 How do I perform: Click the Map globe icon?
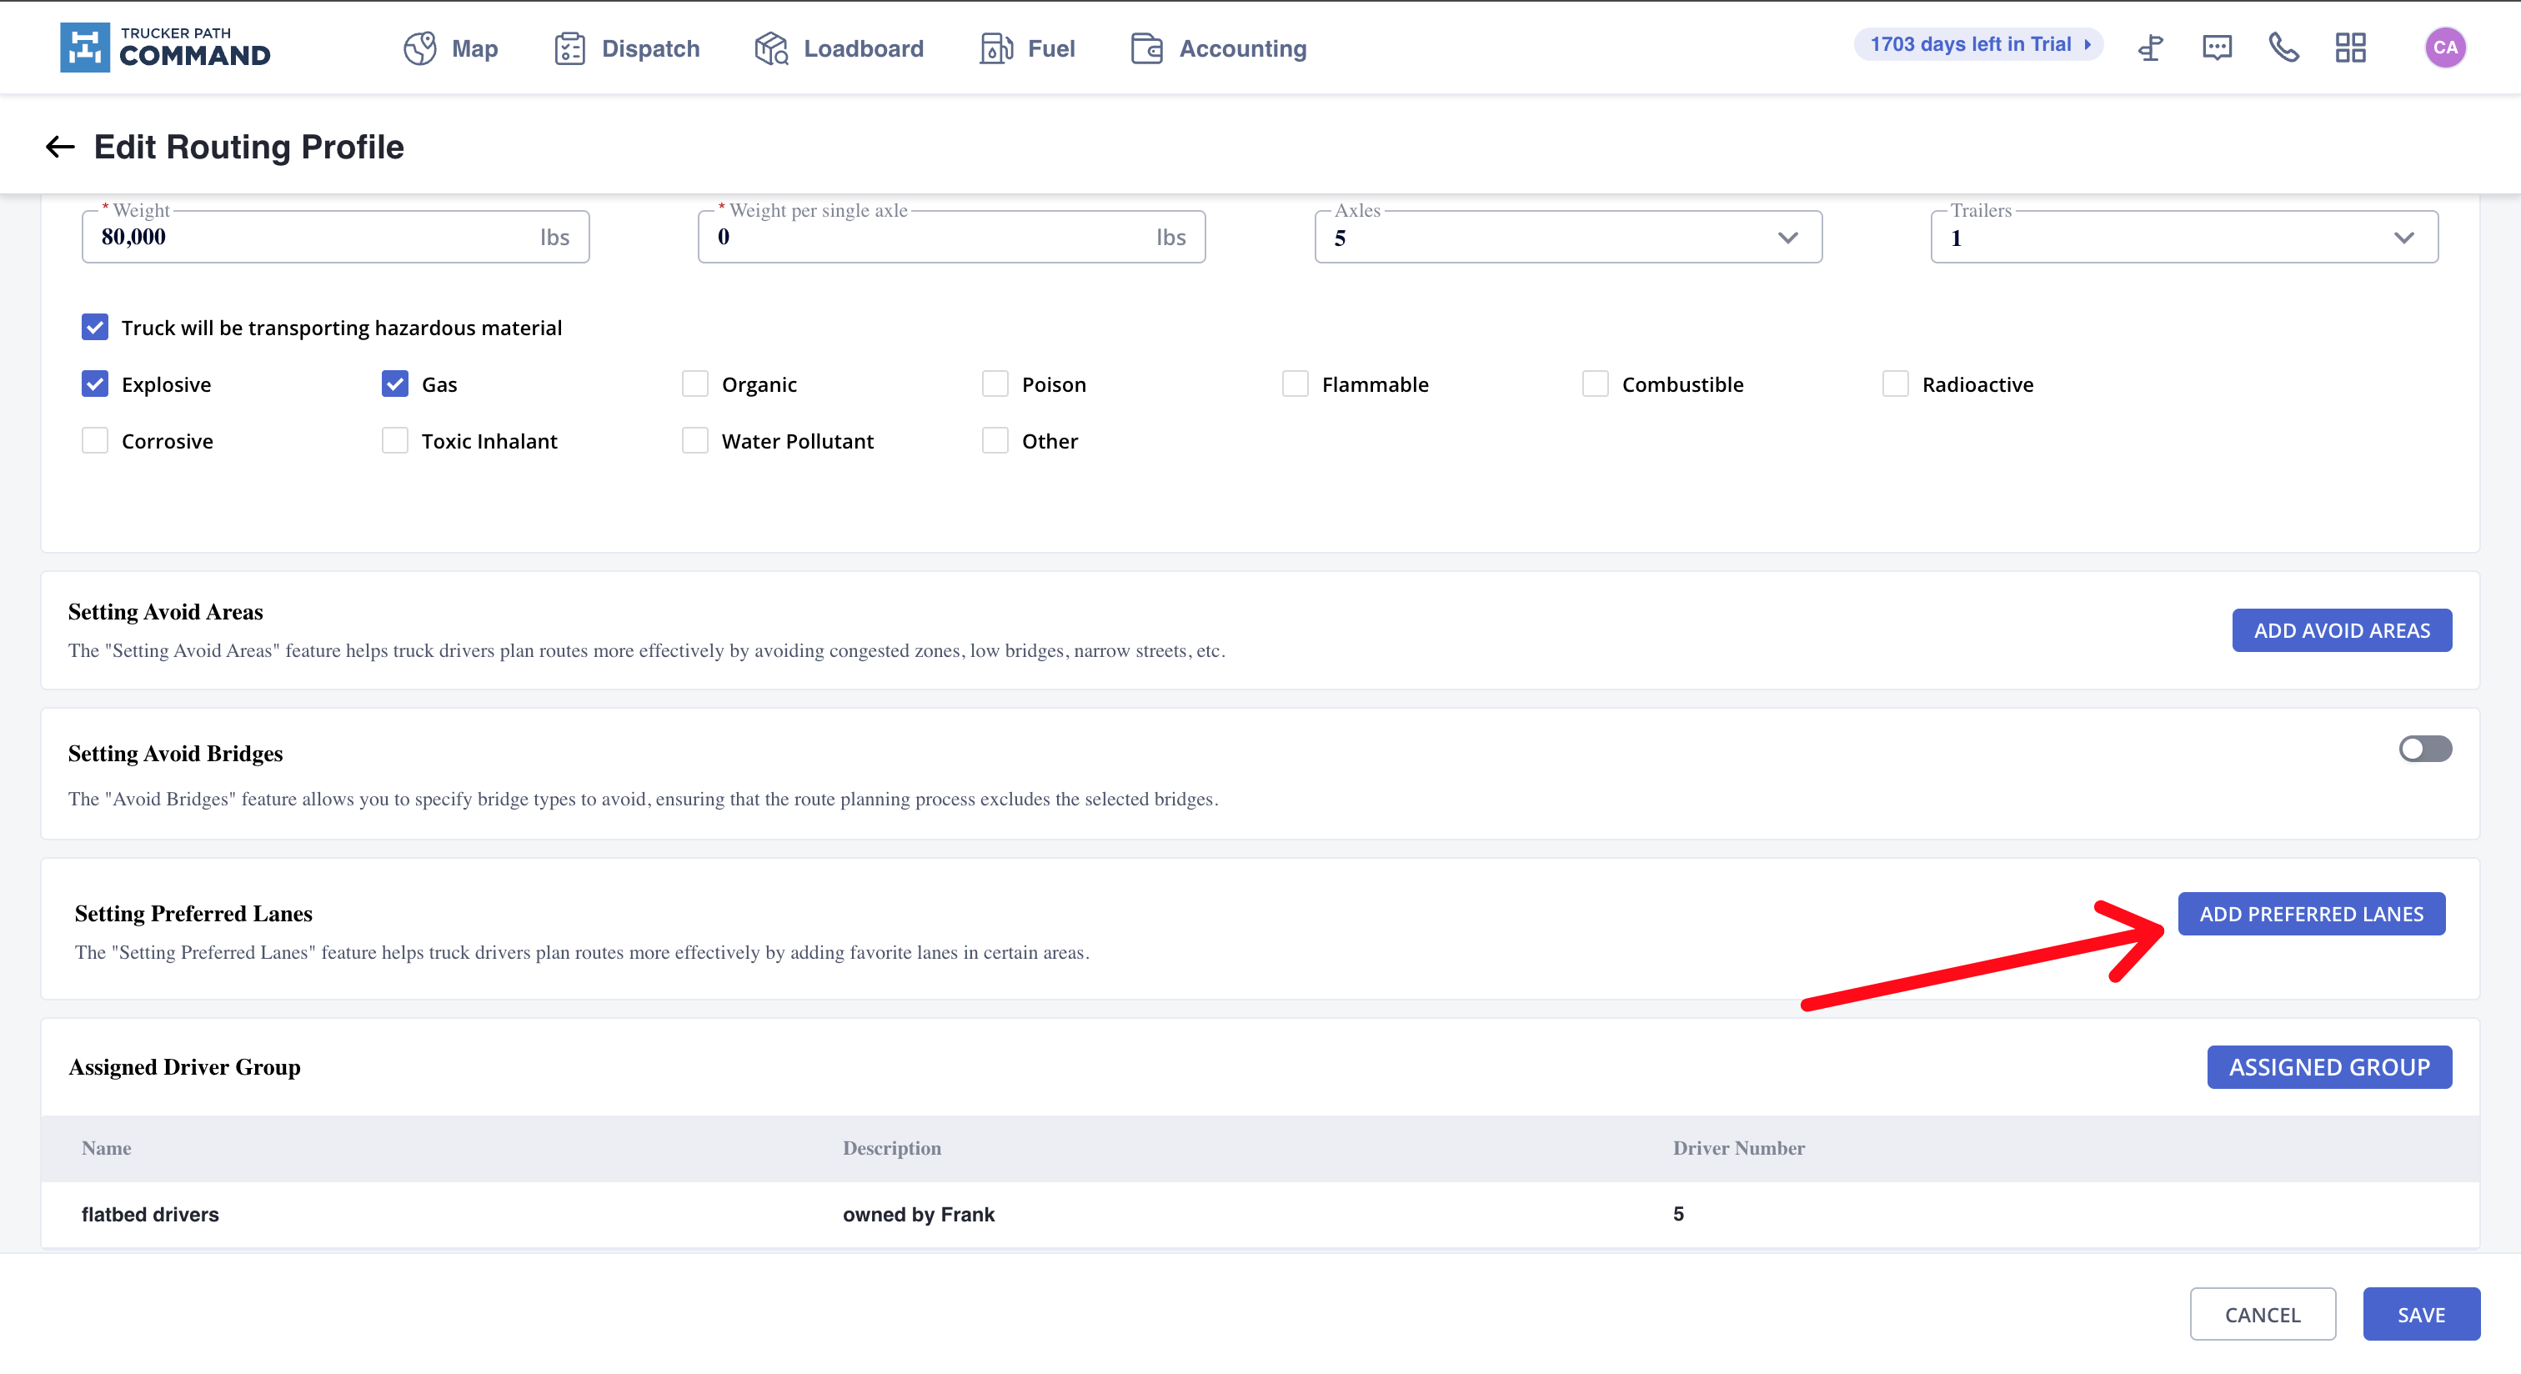pyautogui.click(x=420, y=48)
